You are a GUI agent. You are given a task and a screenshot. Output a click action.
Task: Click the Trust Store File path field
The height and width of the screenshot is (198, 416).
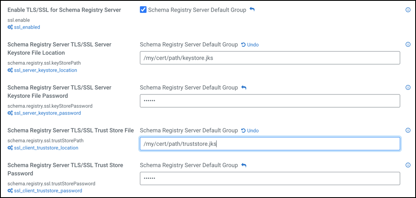(270, 144)
